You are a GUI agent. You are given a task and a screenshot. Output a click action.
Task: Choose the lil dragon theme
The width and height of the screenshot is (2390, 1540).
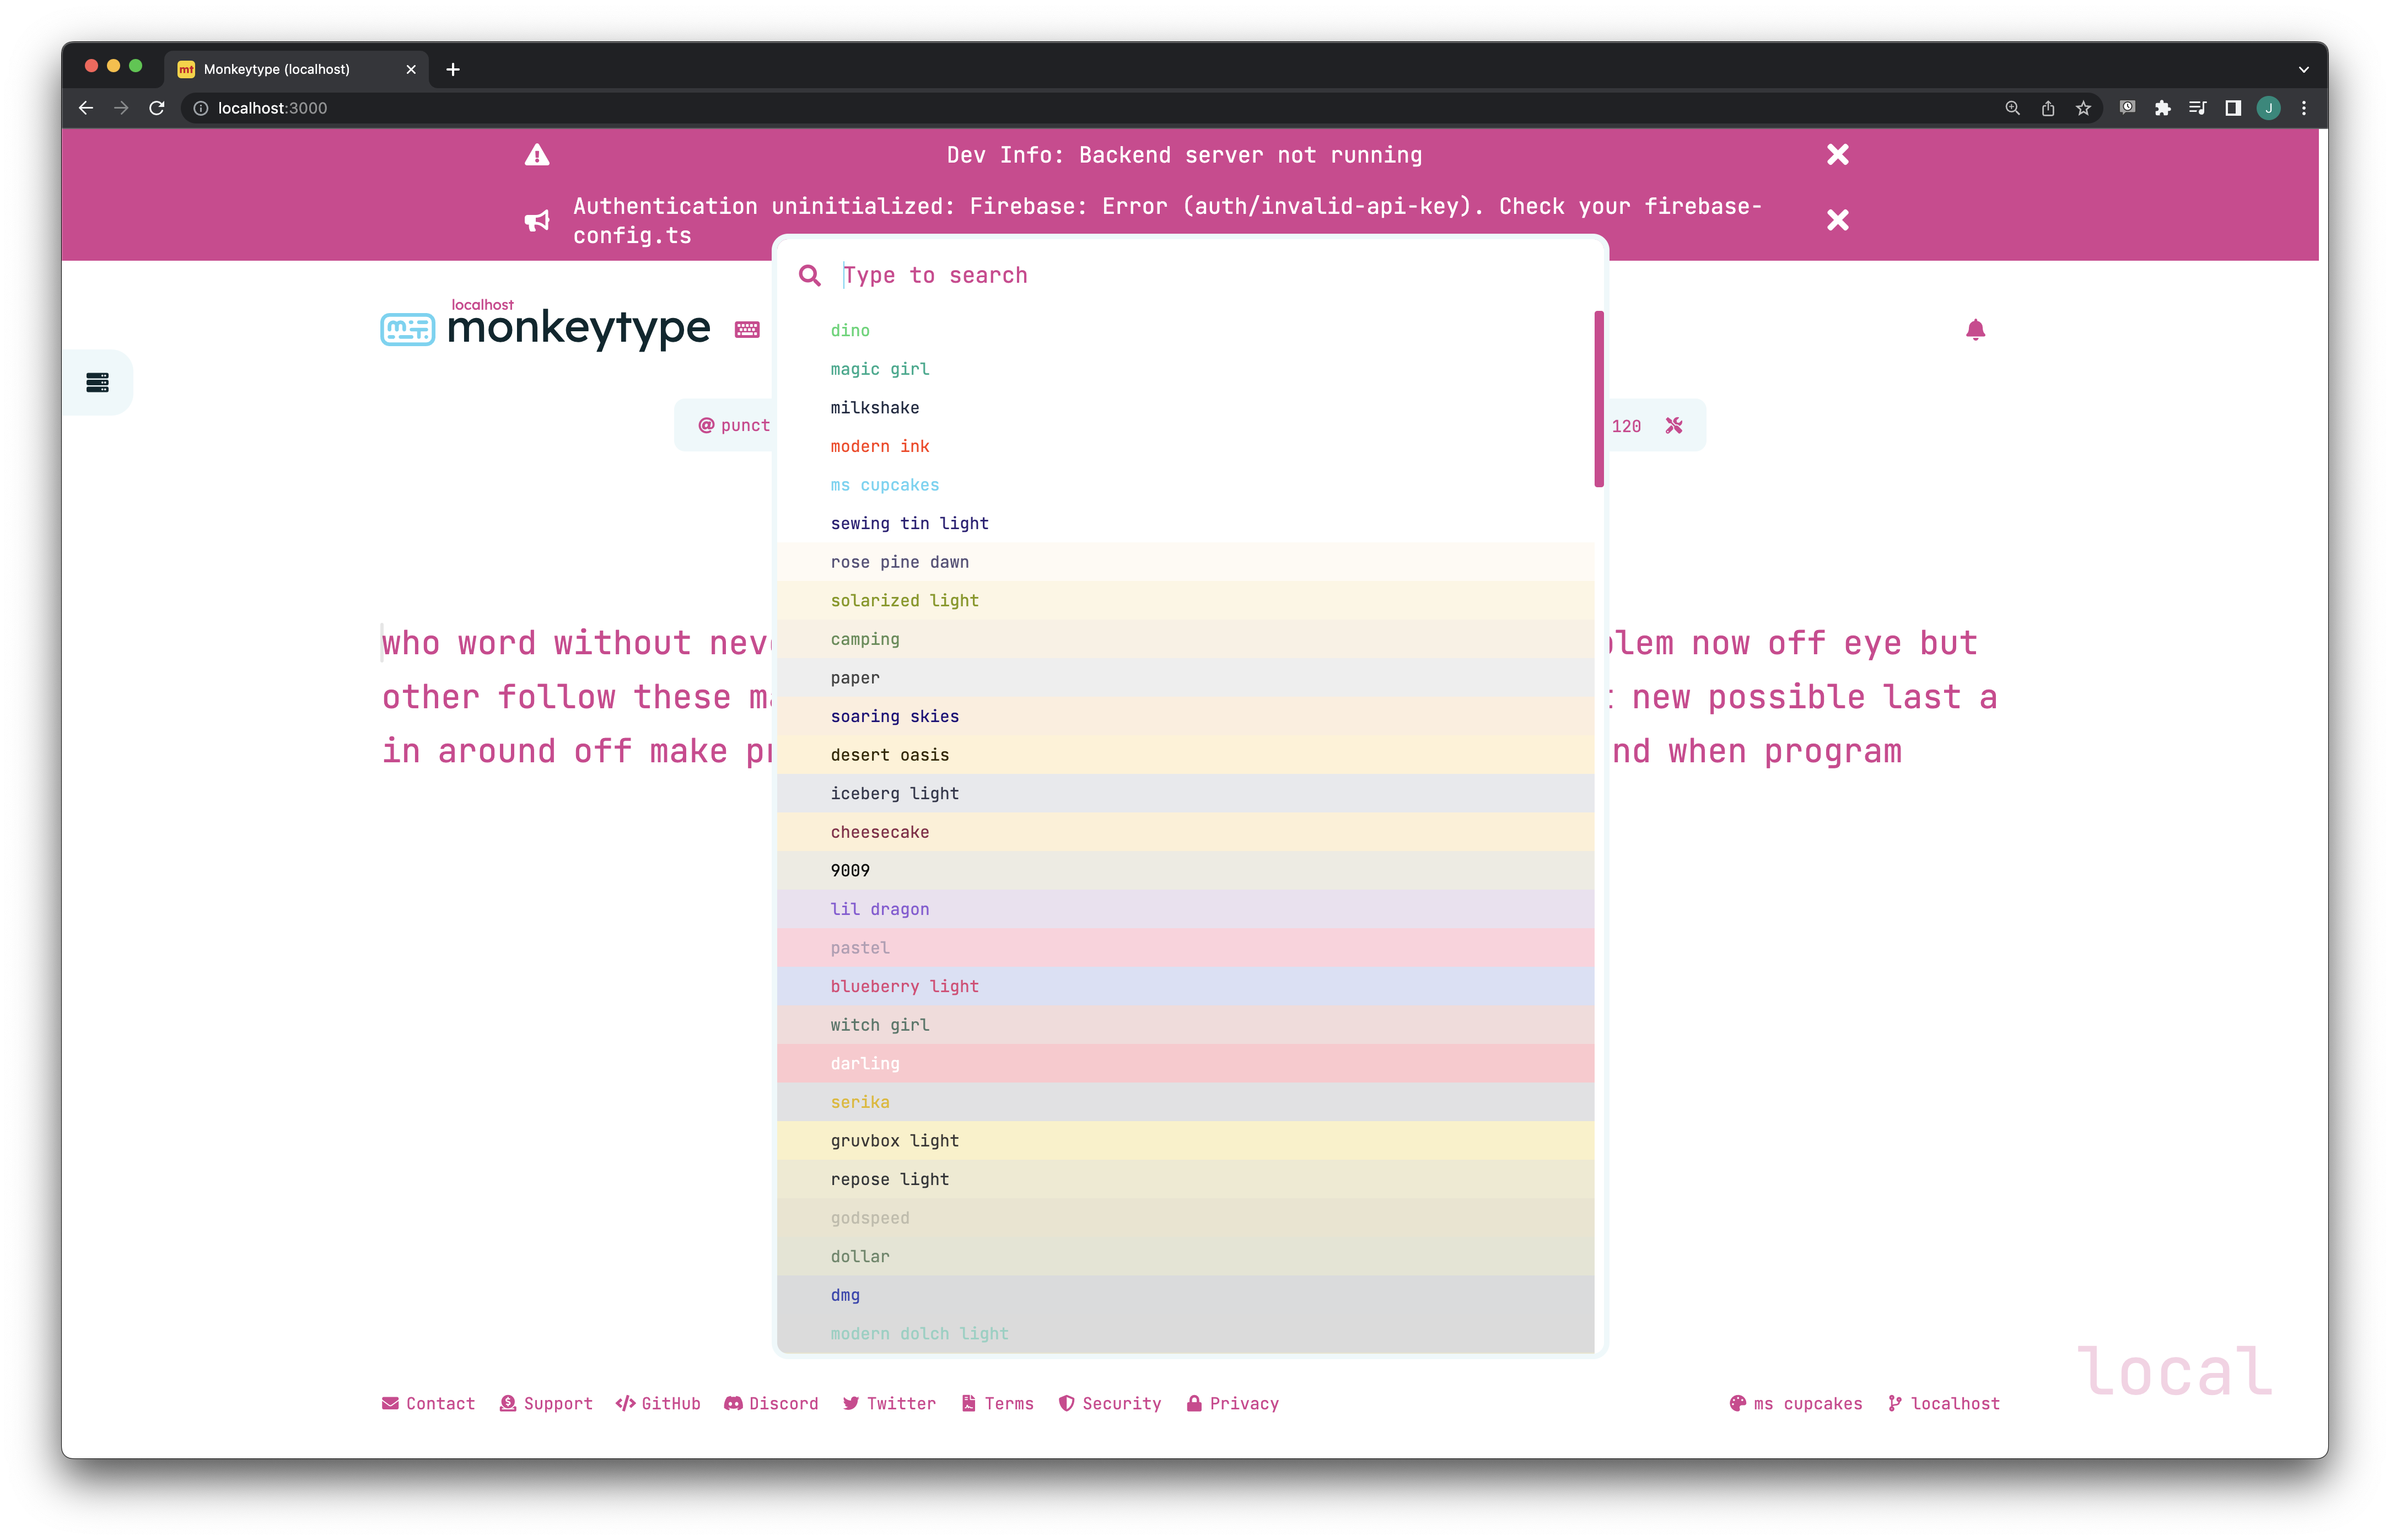pos(1186,909)
